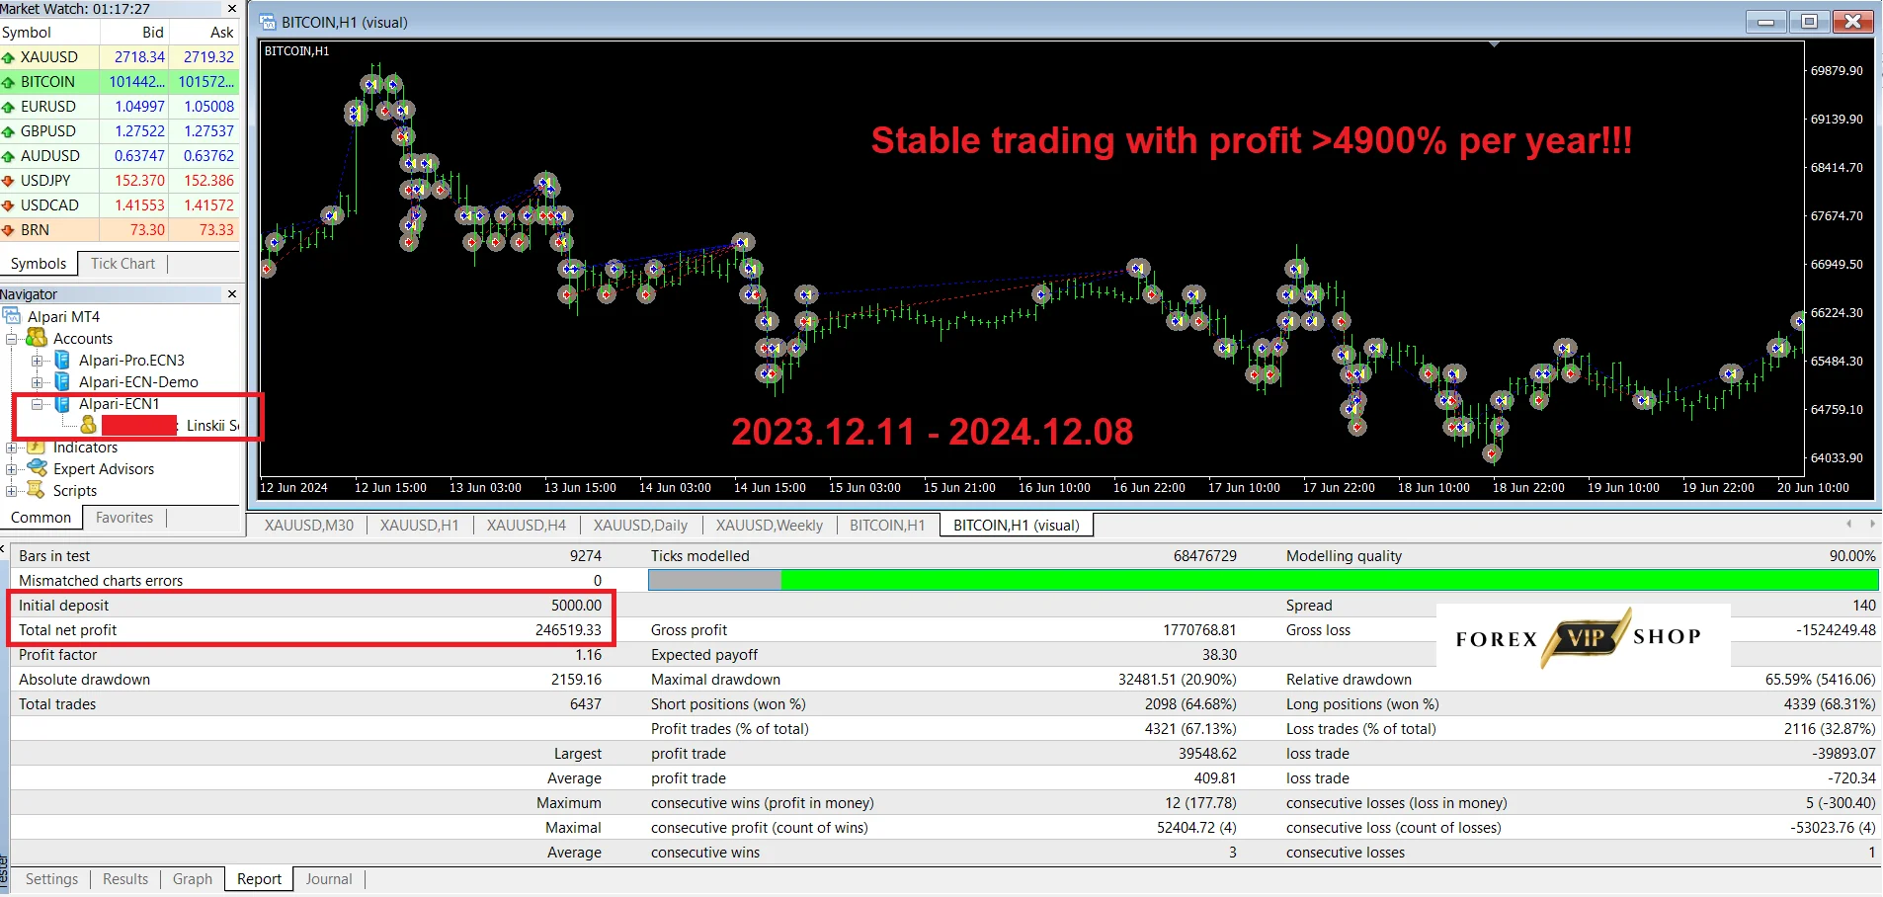Click the right scroll arrow of chart tabs
This screenshot has width=1883, height=897.
(1872, 524)
